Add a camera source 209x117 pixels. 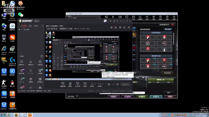pos(70,84)
